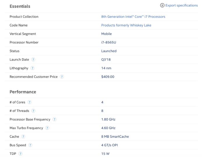Image resolution: width=202 pixels, height=158 pixels.
Task: Select the Lithography label
Action: 19,68
